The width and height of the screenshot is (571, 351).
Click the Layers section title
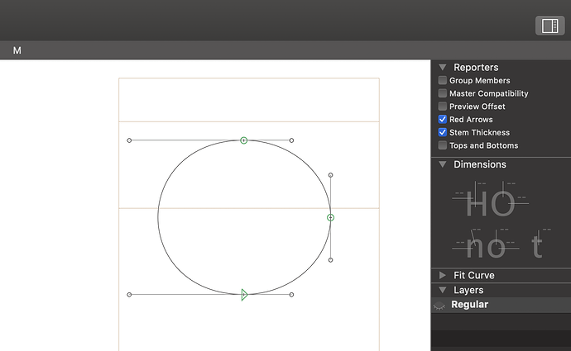468,290
